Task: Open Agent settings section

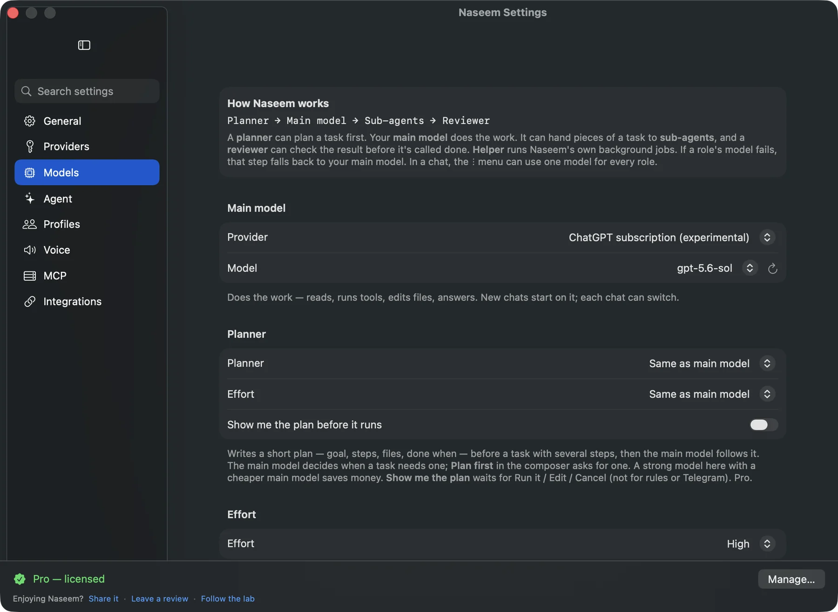Action: pyautogui.click(x=87, y=199)
